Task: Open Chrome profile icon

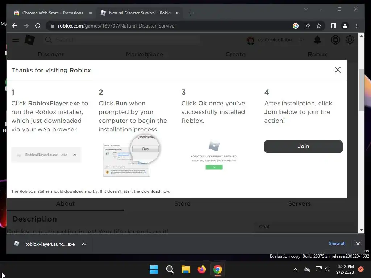Action: (345, 26)
